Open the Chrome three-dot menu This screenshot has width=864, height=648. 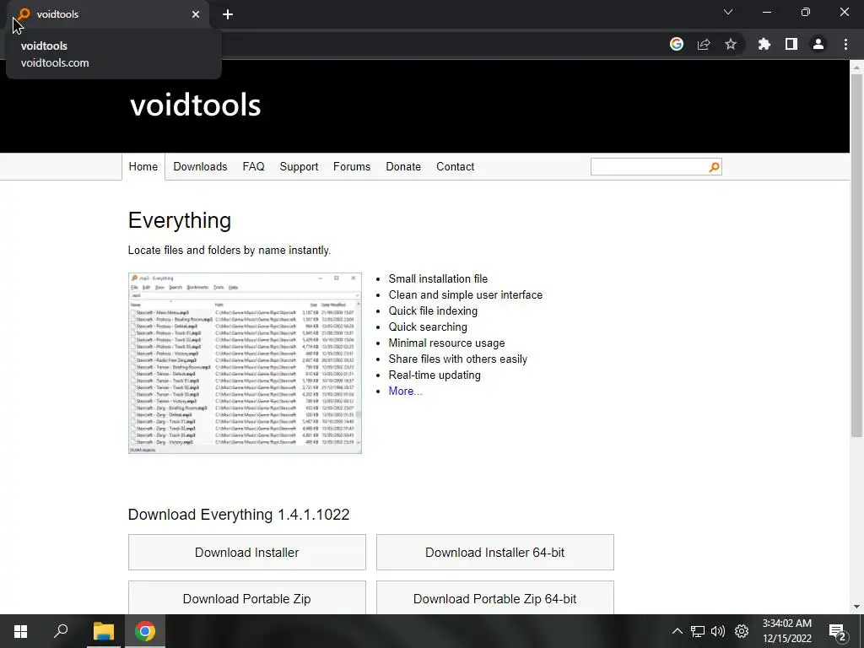click(x=845, y=44)
